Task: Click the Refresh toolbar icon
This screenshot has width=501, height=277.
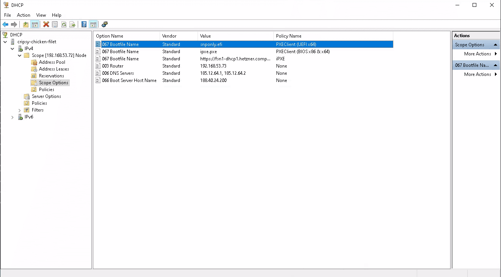Action: 63,24
